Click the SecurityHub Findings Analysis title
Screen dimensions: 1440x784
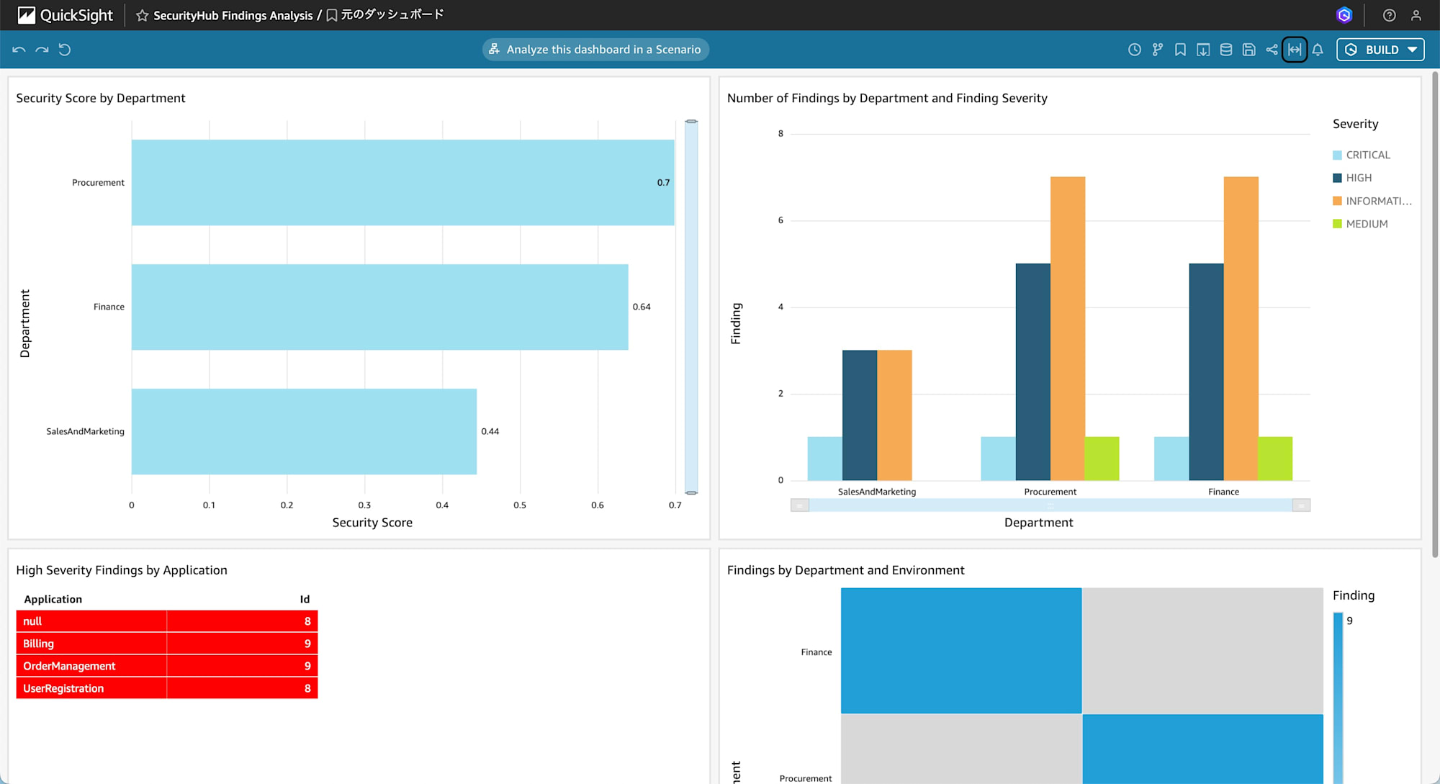point(233,15)
